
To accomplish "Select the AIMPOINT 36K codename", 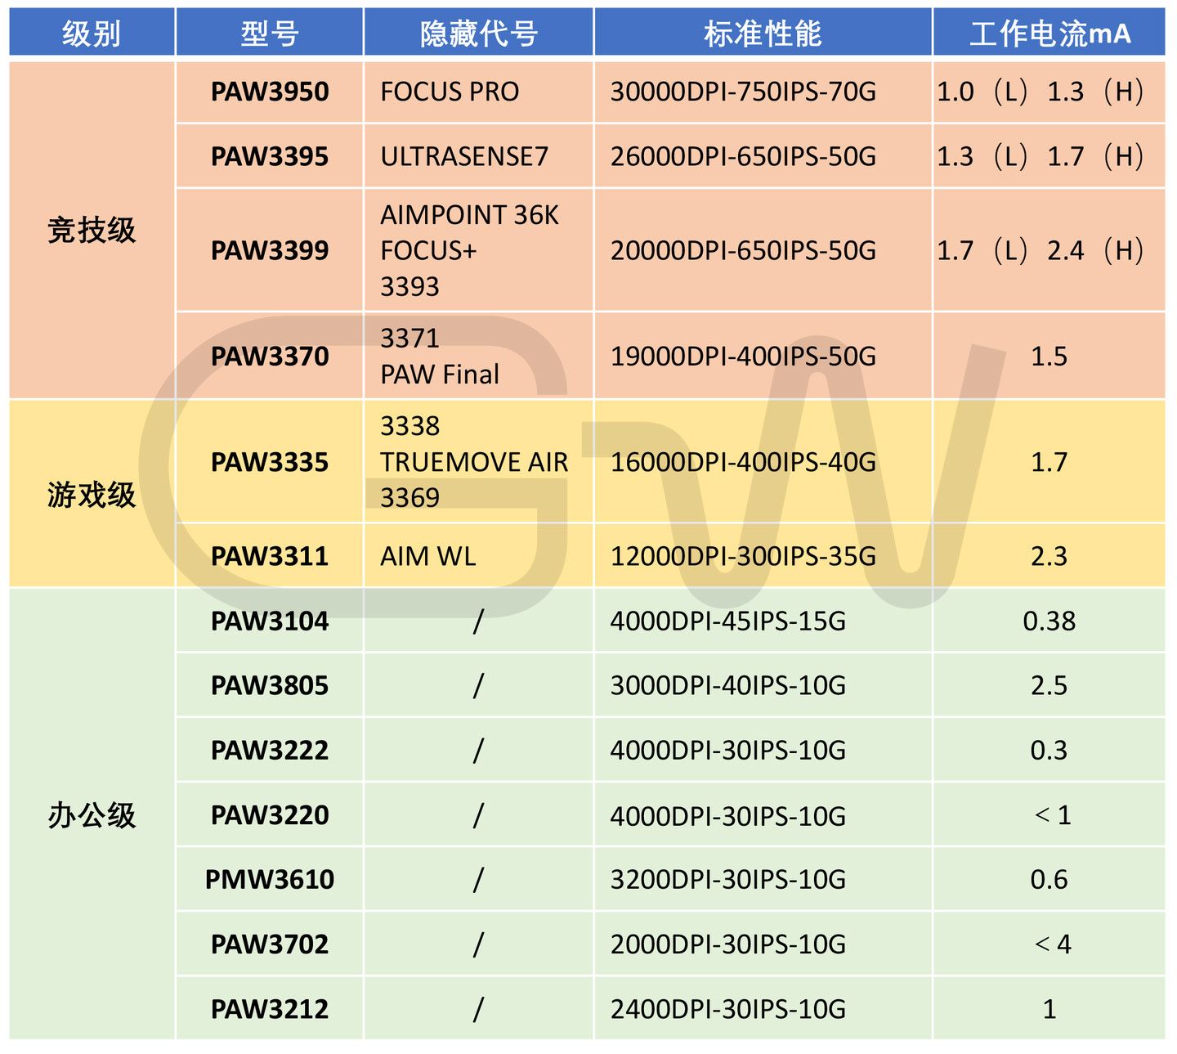I will (x=470, y=214).
